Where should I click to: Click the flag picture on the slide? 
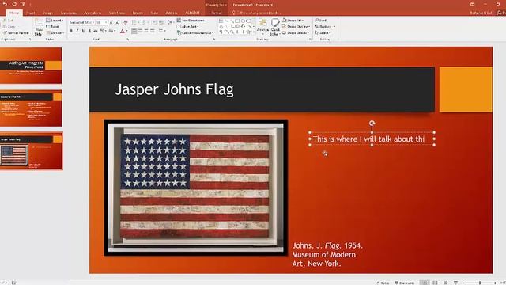(195, 188)
